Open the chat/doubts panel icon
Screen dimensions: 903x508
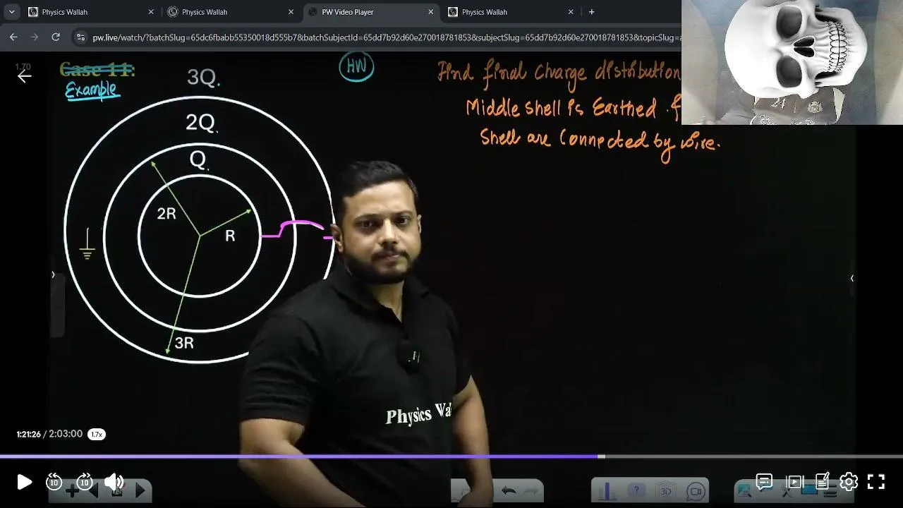[x=764, y=482]
